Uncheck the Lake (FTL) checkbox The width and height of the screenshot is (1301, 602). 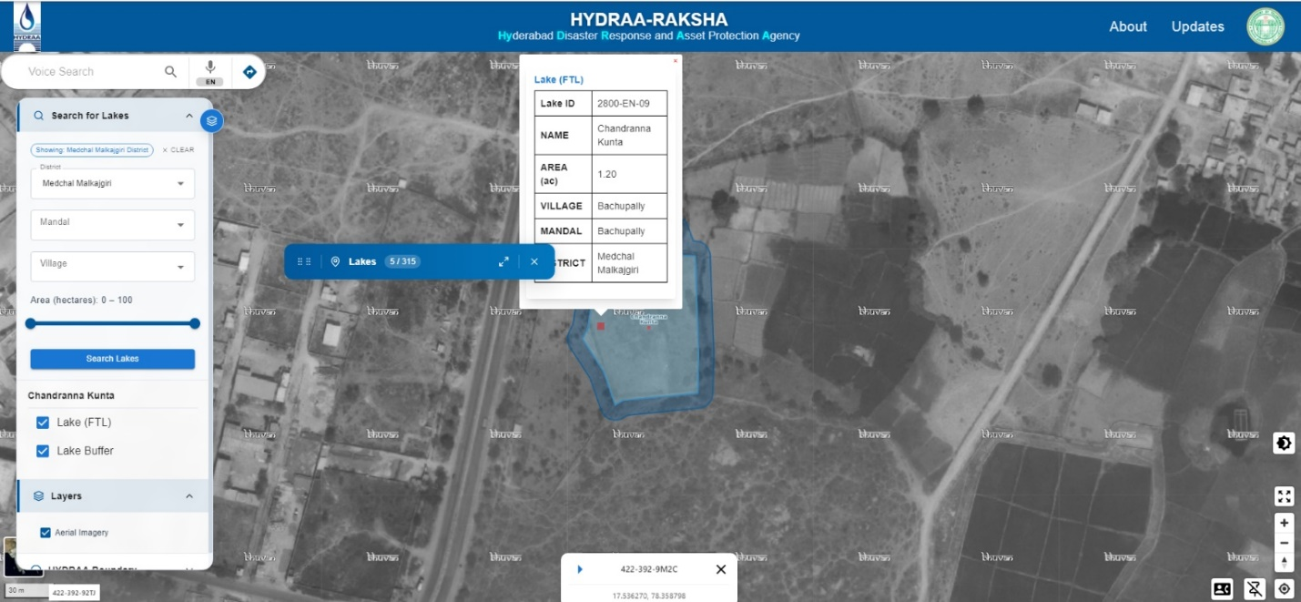pos(43,423)
